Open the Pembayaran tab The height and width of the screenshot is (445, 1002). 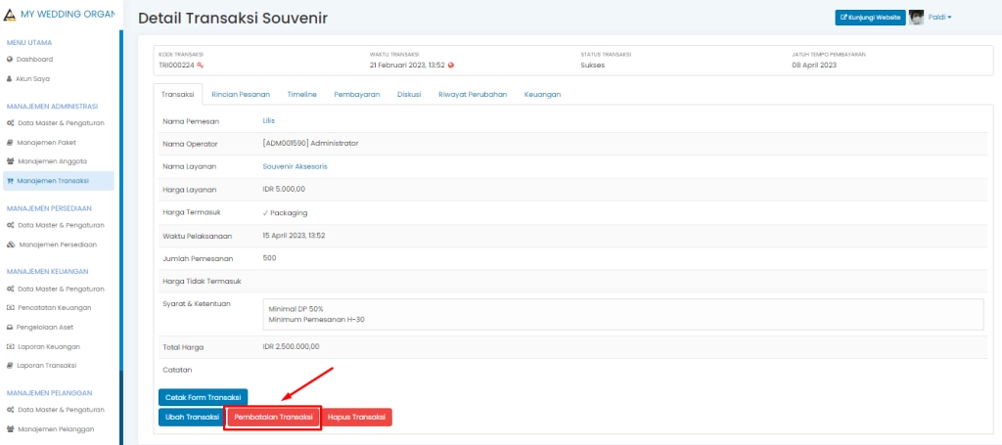pyautogui.click(x=357, y=94)
